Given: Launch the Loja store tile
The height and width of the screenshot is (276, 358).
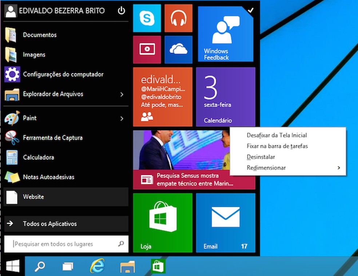Looking at the screenshot, I should (x=163, y=222).
